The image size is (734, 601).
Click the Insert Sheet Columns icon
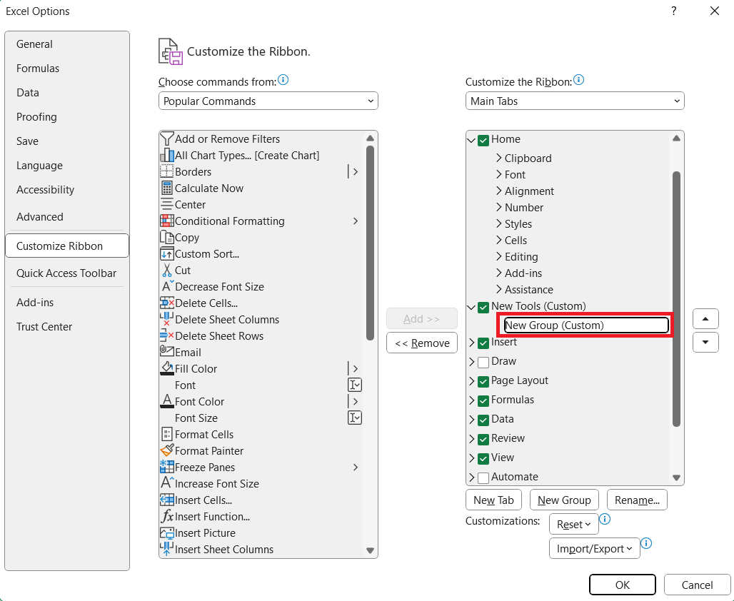tap(166, 549)
